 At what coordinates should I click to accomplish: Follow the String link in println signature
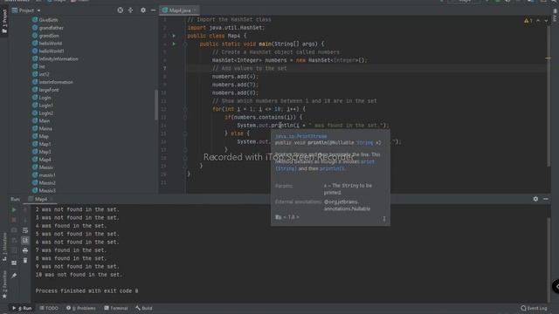364,143
